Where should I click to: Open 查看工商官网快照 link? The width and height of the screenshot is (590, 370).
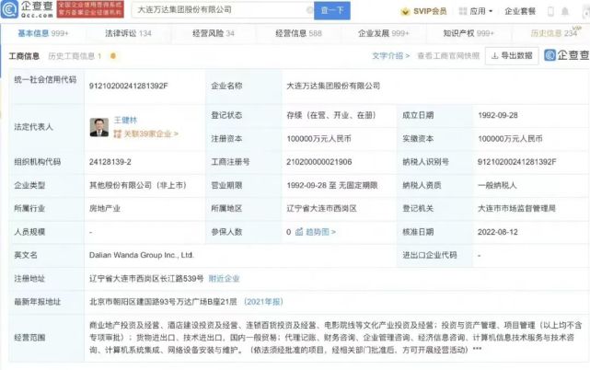[447, 55]
